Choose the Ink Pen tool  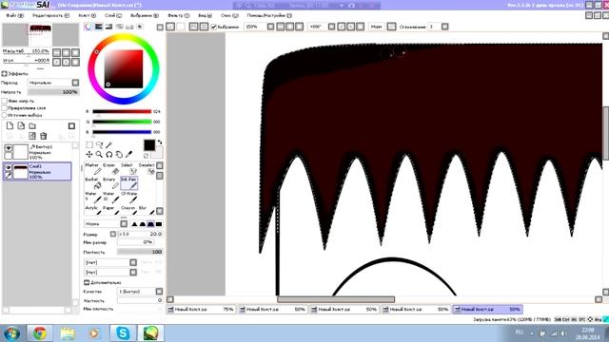click(x=129, y=183)
